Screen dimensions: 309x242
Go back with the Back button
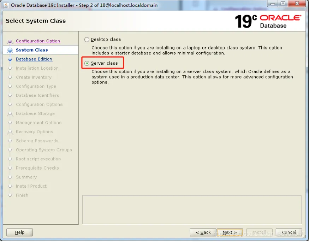click(203, 232)
